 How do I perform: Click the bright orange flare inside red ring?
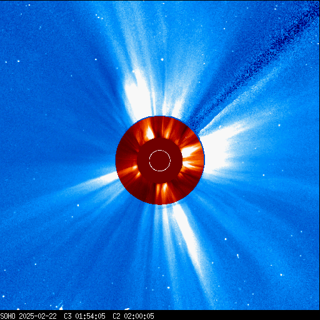149,132
